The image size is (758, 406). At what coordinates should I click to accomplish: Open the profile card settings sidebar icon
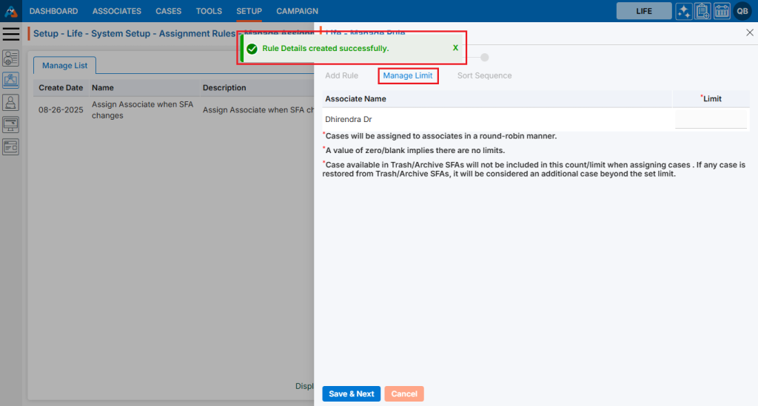point(11,58)
